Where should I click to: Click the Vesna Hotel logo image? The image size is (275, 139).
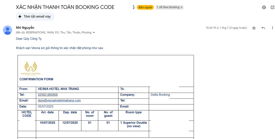coord(31,69)
